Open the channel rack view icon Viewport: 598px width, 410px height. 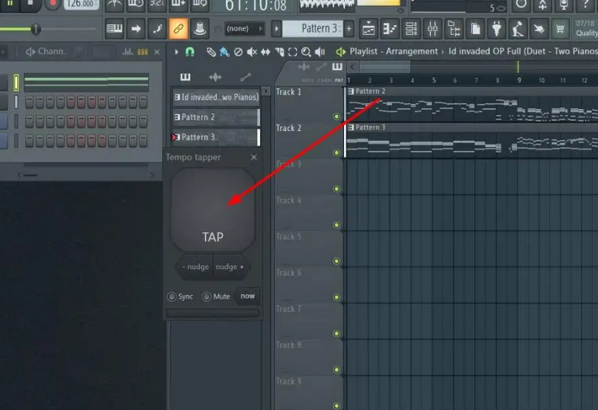[x=411, y=29]
